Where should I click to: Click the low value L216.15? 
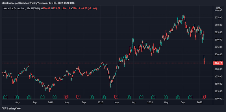pos(66,8)
